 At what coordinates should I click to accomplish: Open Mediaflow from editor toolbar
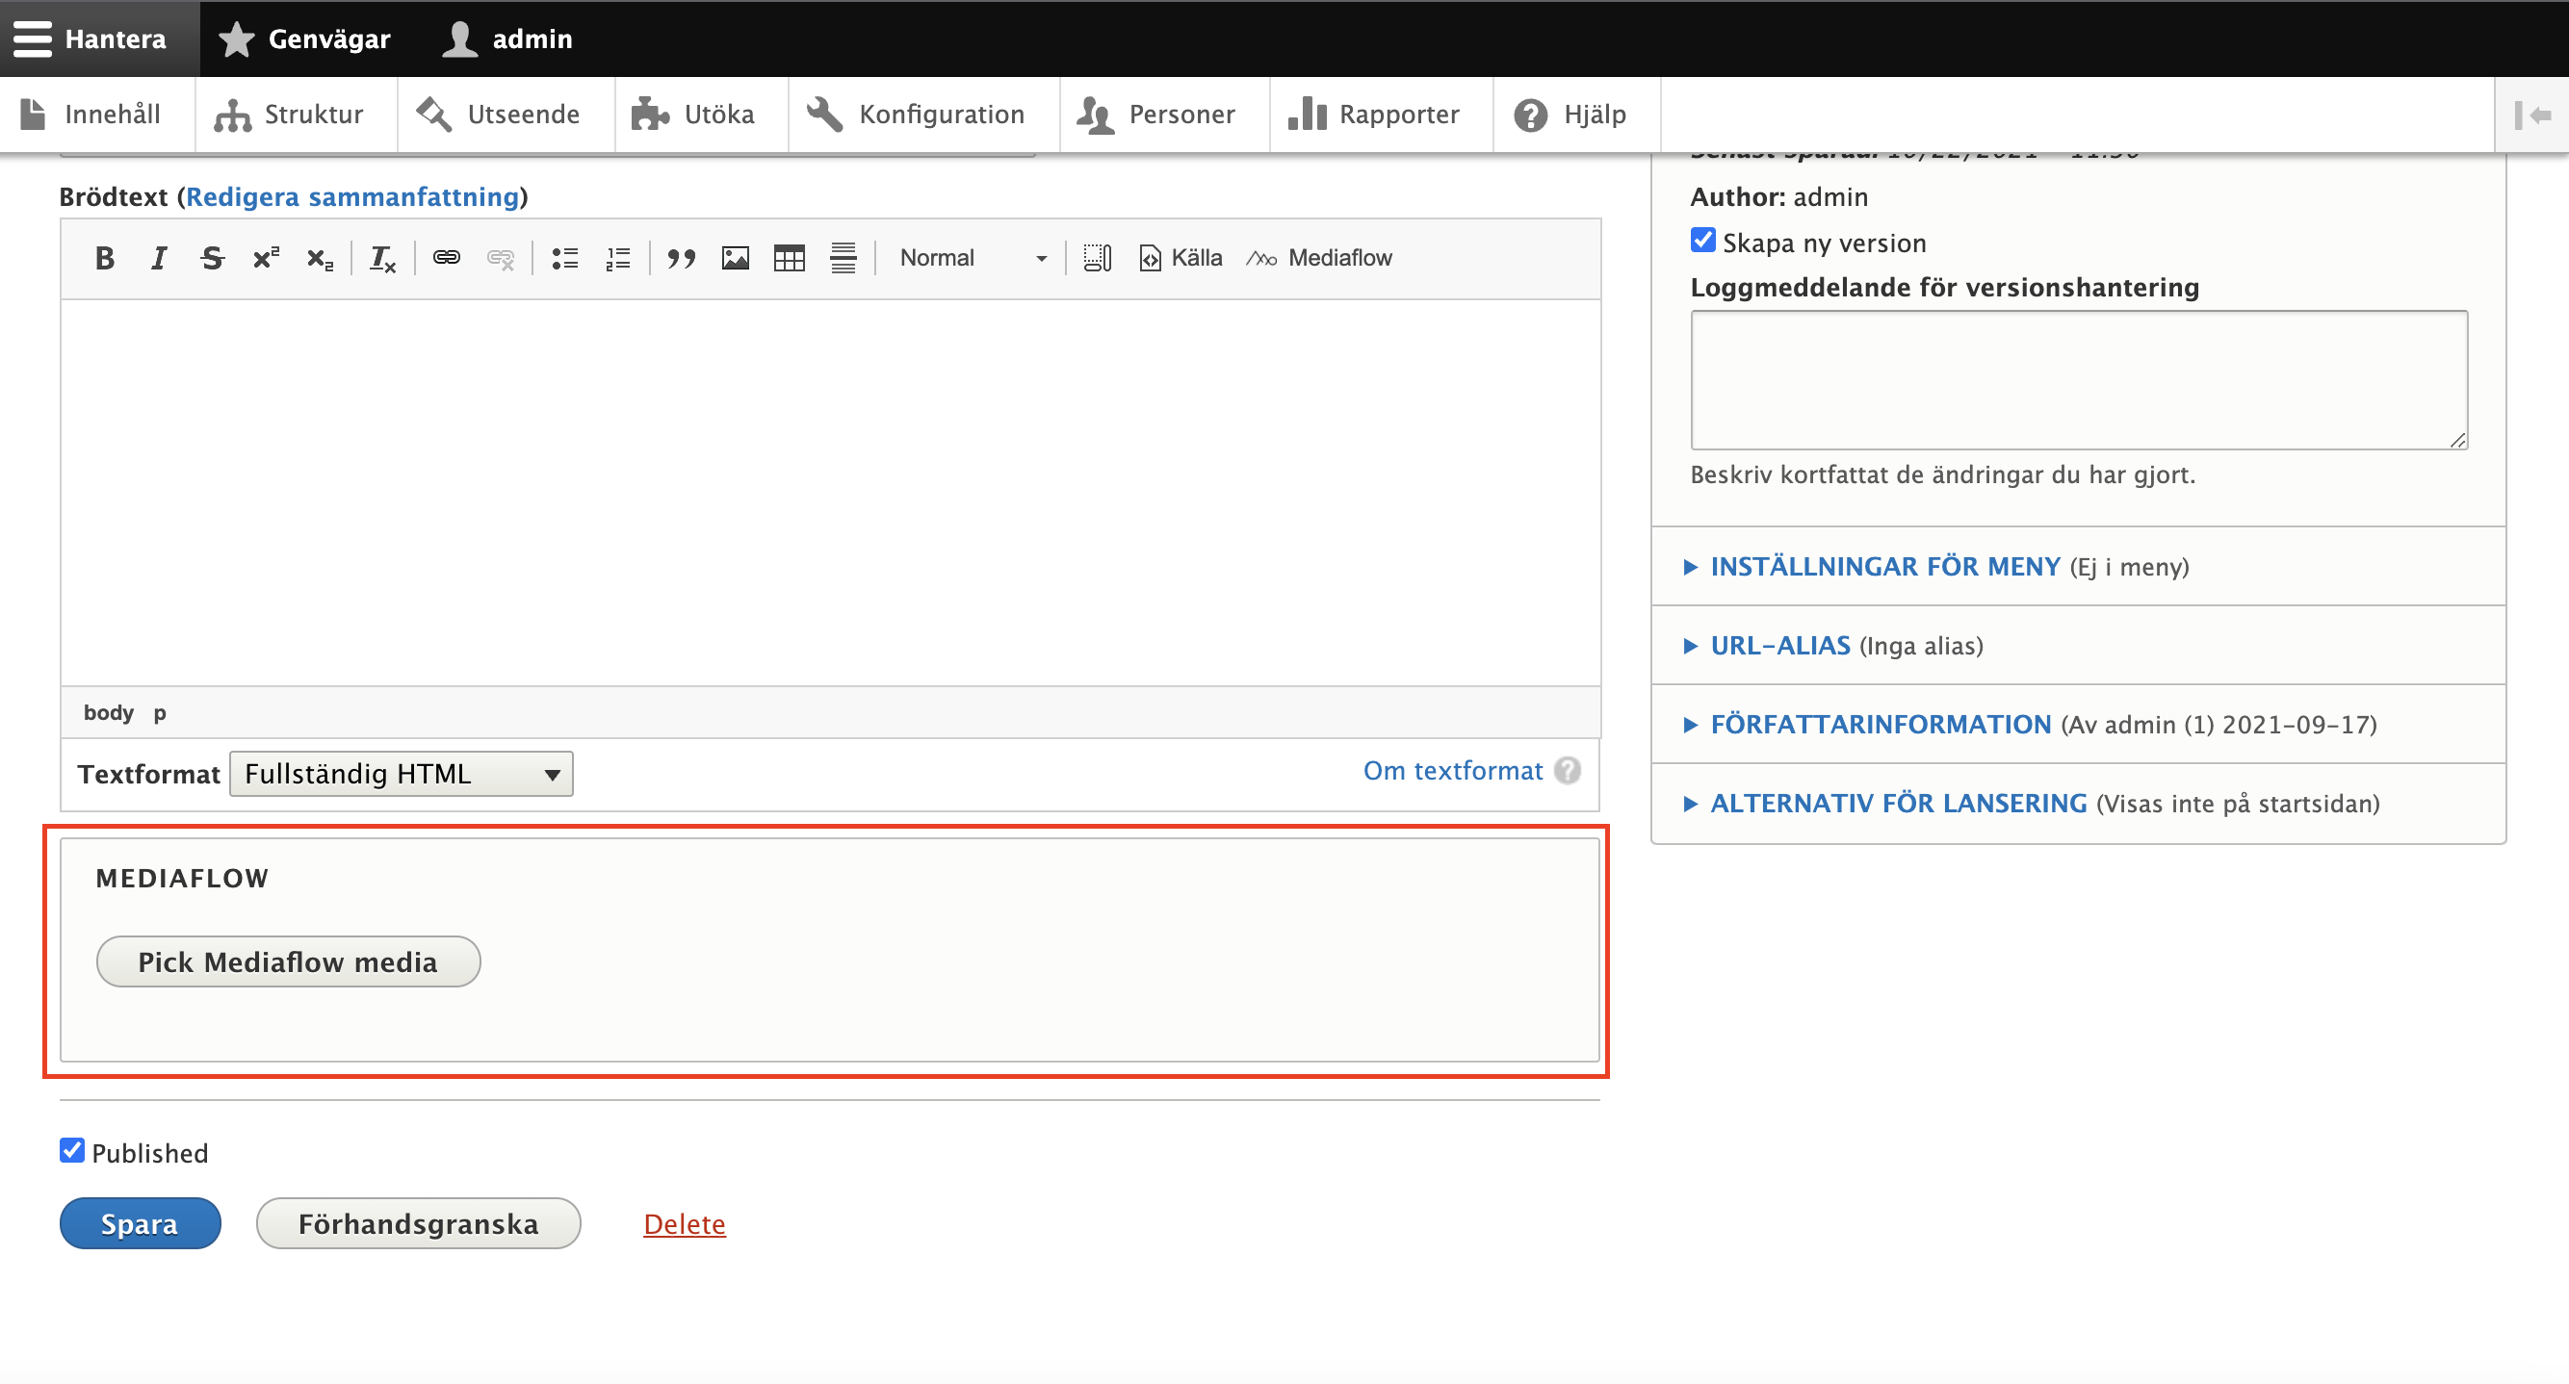[x=1318, y=258]
